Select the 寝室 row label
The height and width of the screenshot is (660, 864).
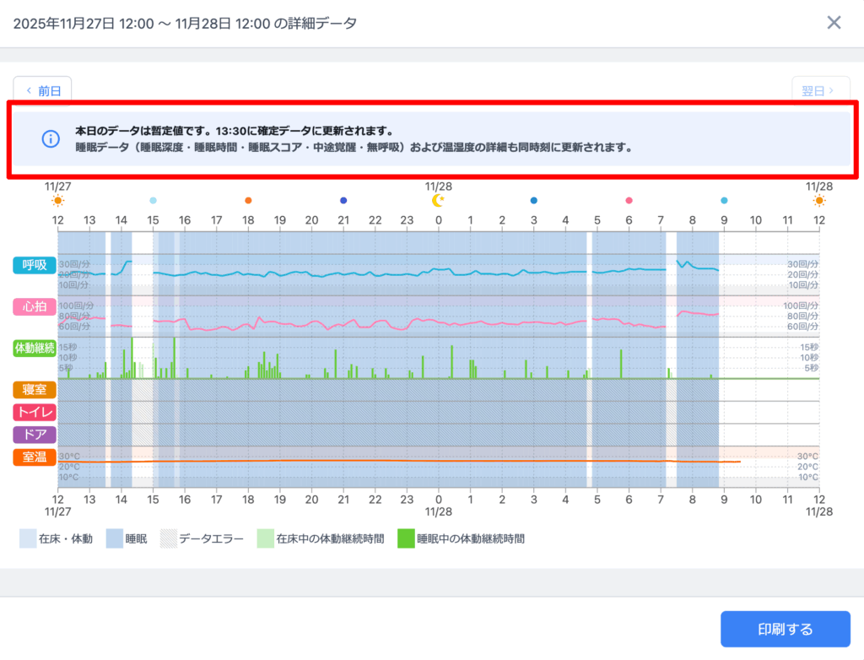35,389
